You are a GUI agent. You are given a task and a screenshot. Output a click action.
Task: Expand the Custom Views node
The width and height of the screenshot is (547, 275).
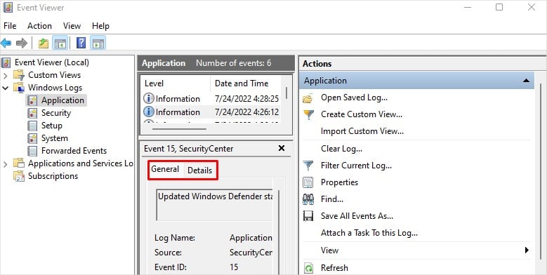click(5, 75)
